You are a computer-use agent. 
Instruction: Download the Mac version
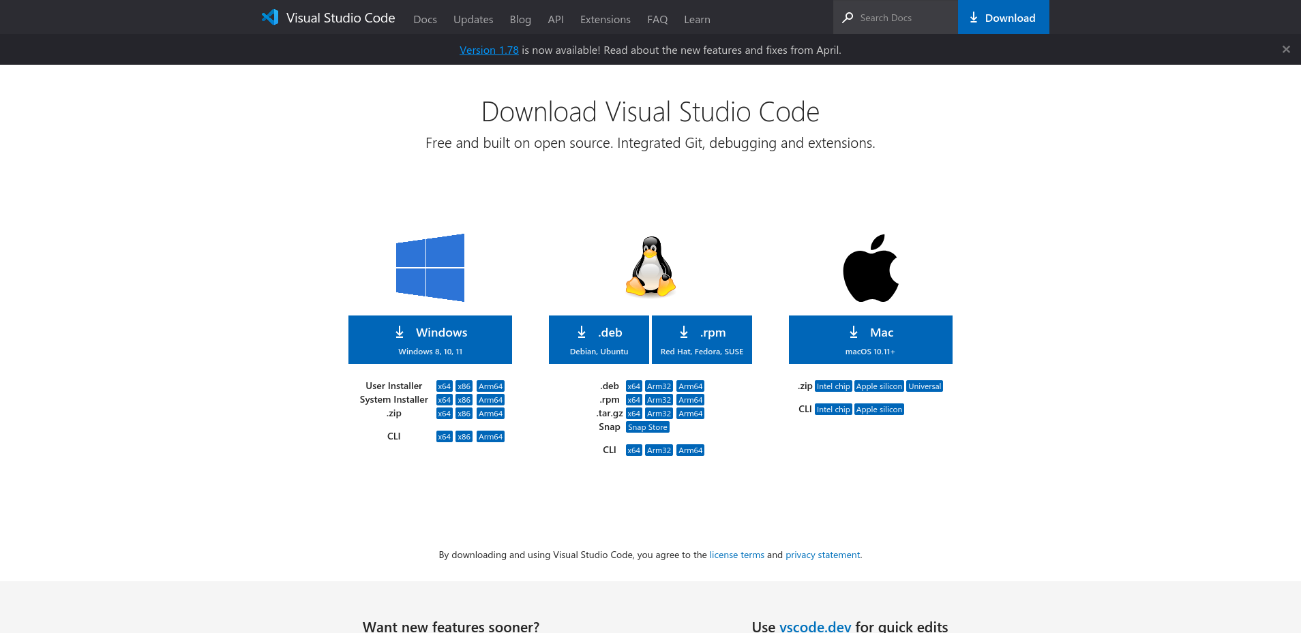click(x=871, y=339)
